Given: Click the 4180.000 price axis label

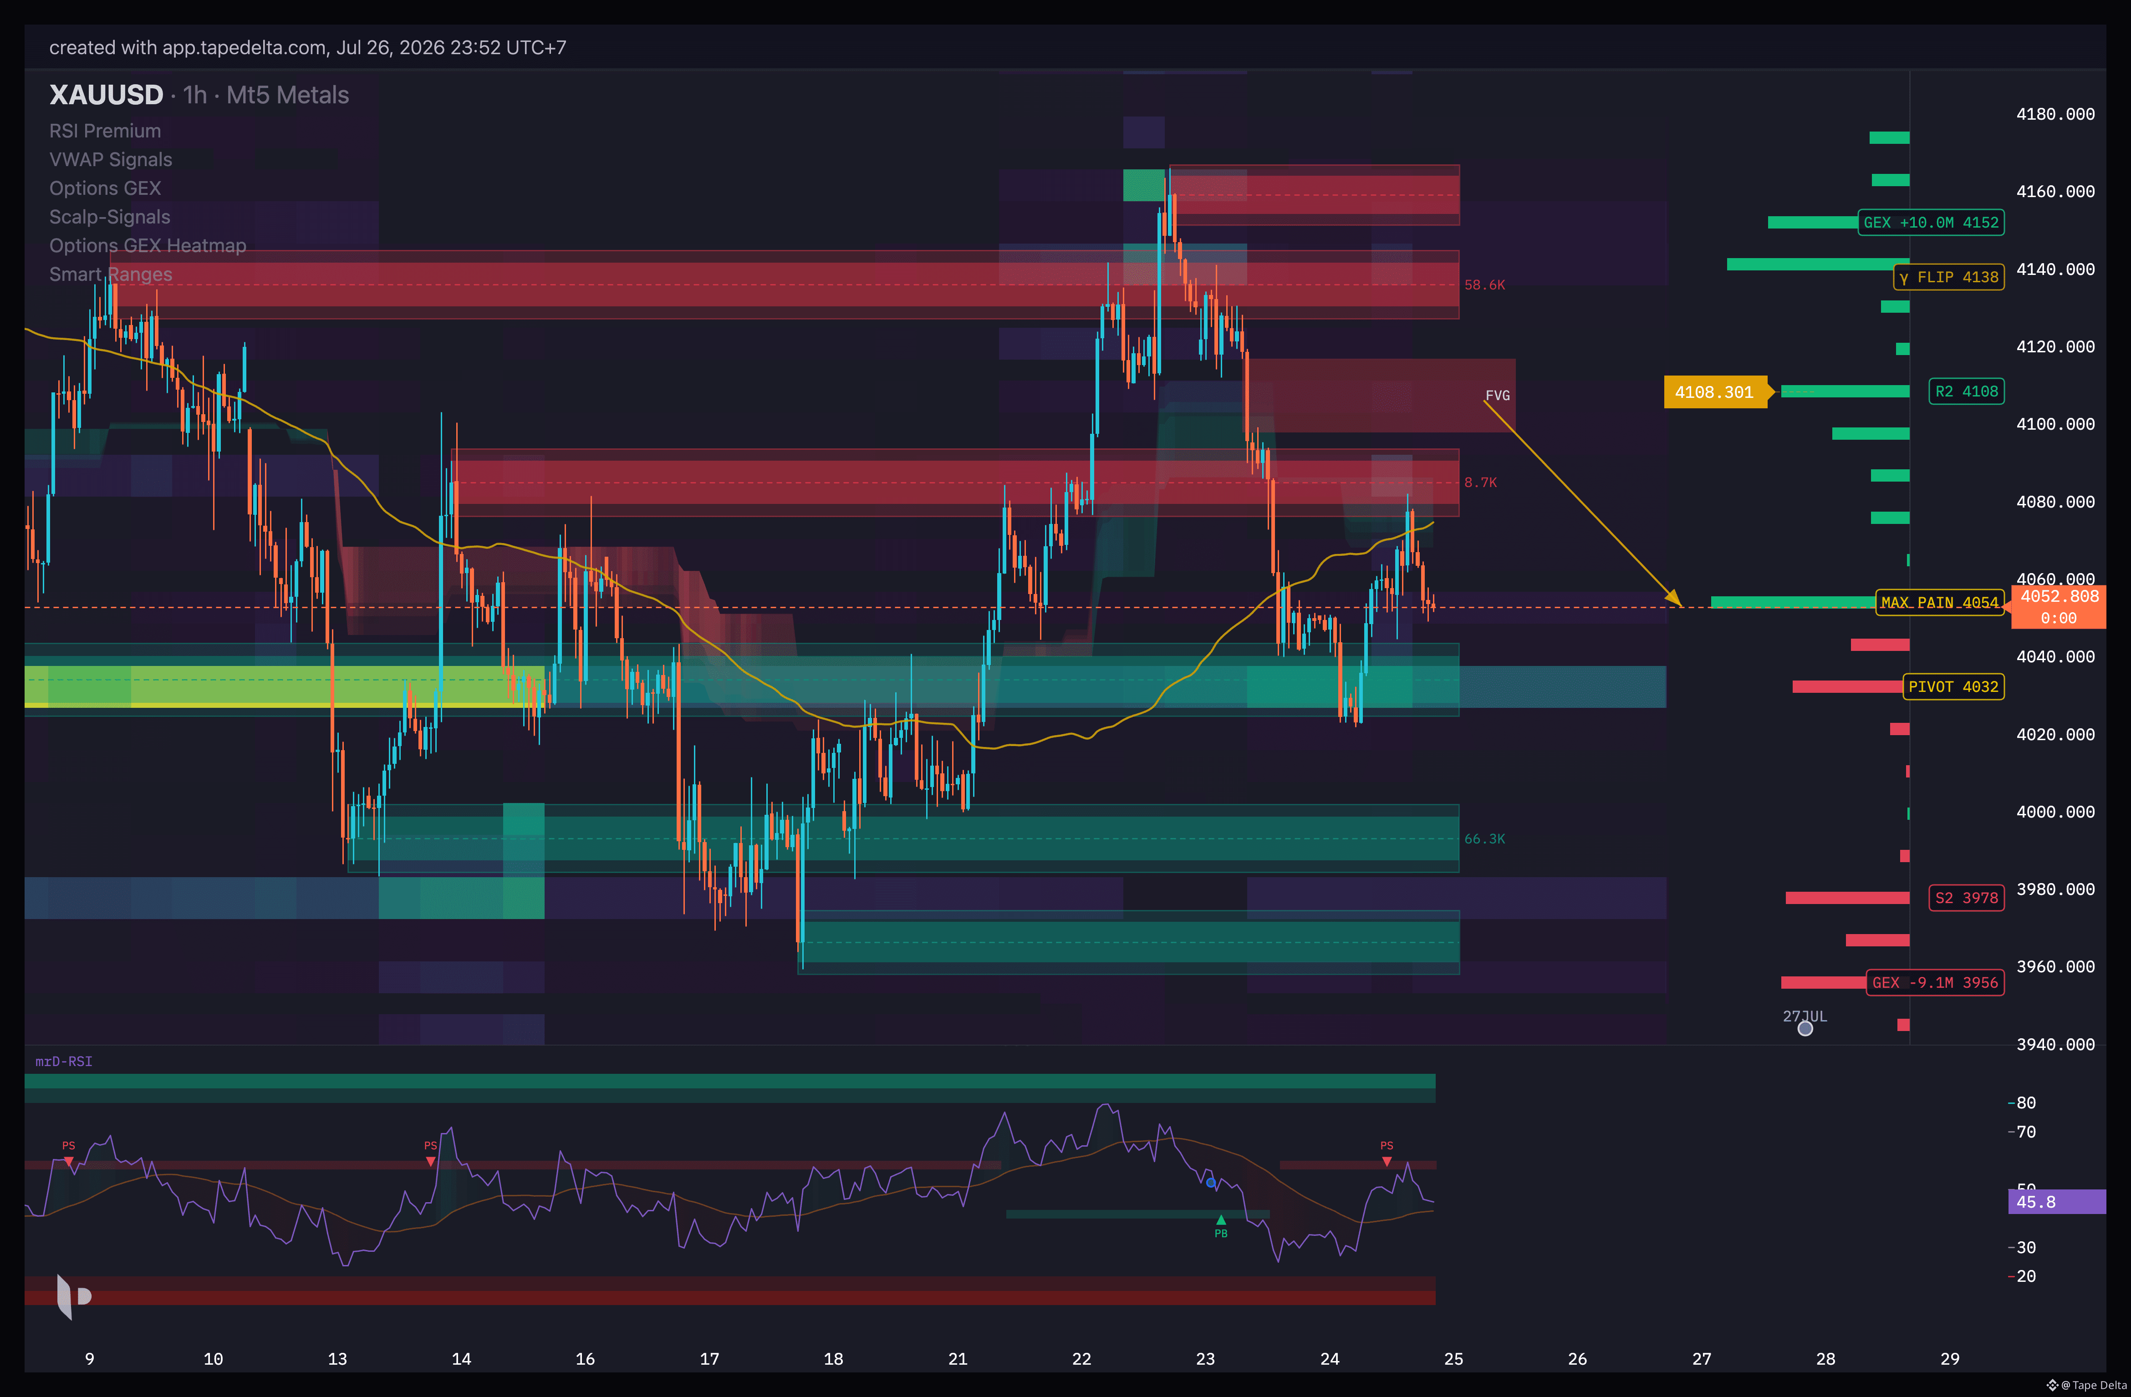Looking at the screenshot, I should [x=2056, y=114].
